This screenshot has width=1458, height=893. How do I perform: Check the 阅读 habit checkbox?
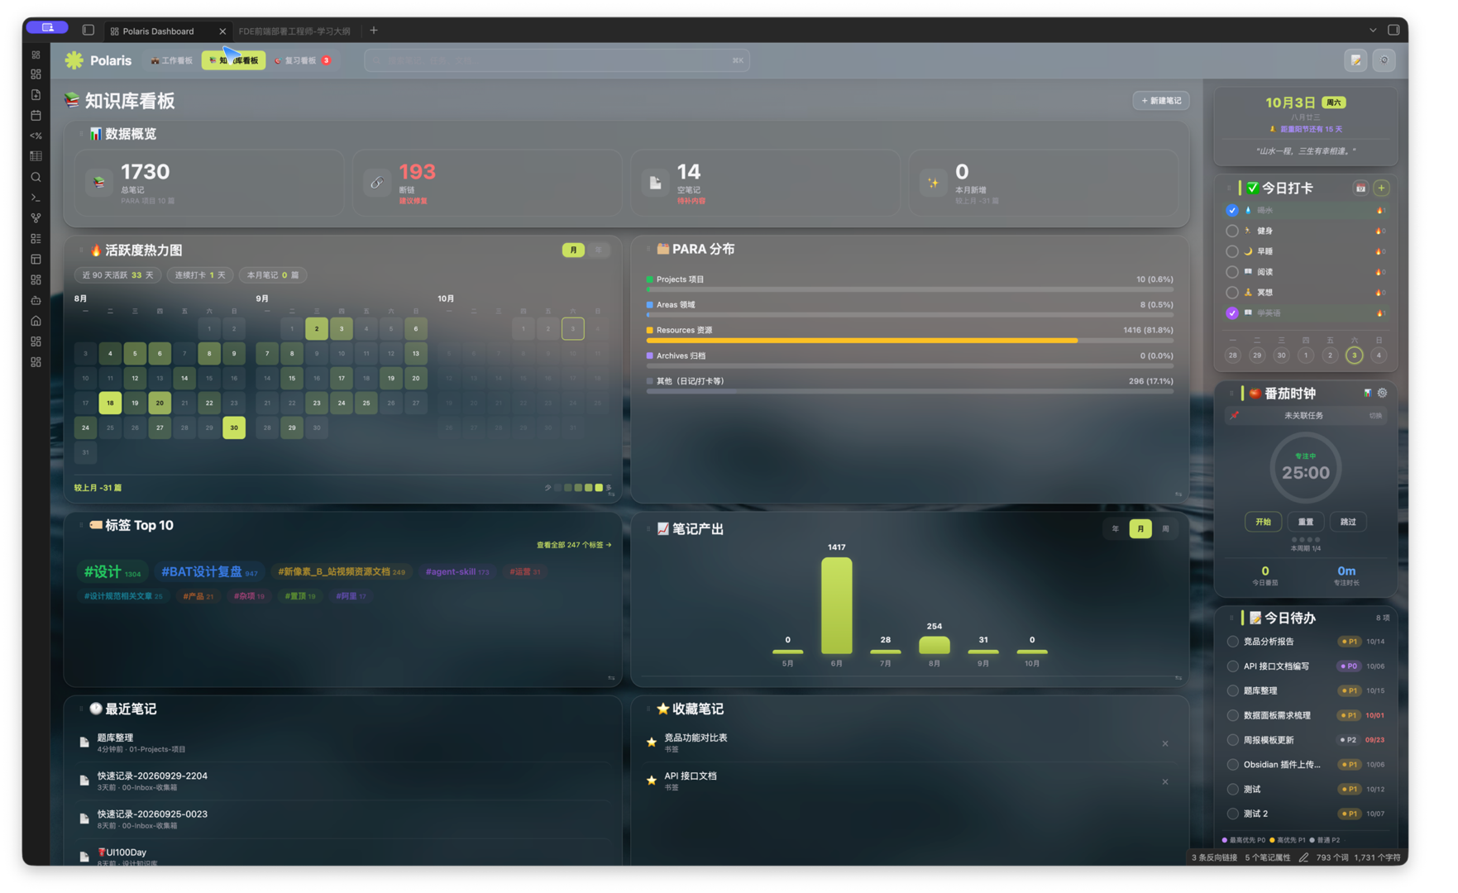[1232, 272]
